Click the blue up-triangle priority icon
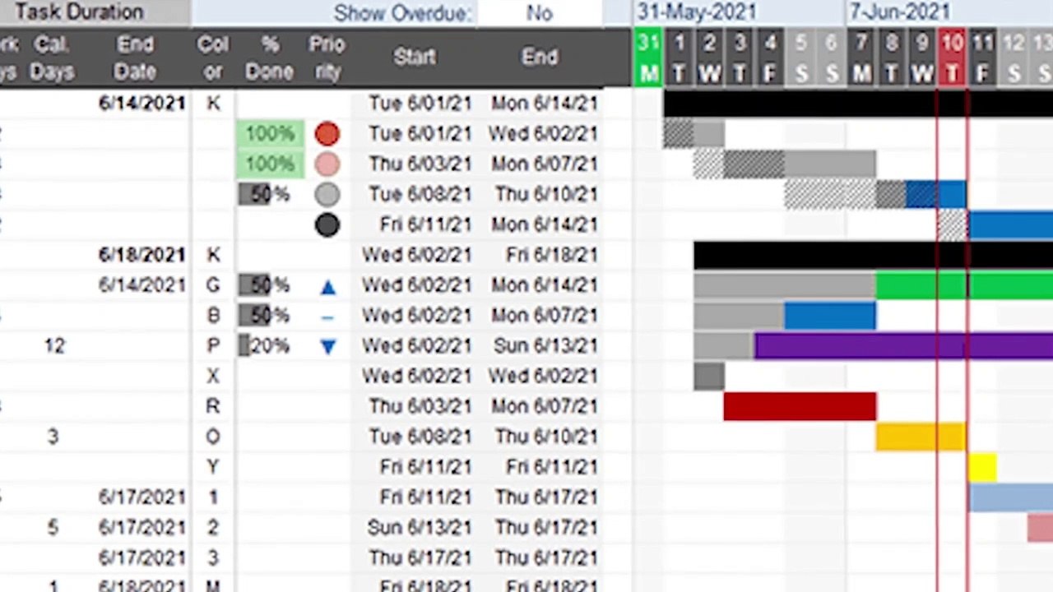This screenshot has height=592, width=1053. click(x=327, y=286)
